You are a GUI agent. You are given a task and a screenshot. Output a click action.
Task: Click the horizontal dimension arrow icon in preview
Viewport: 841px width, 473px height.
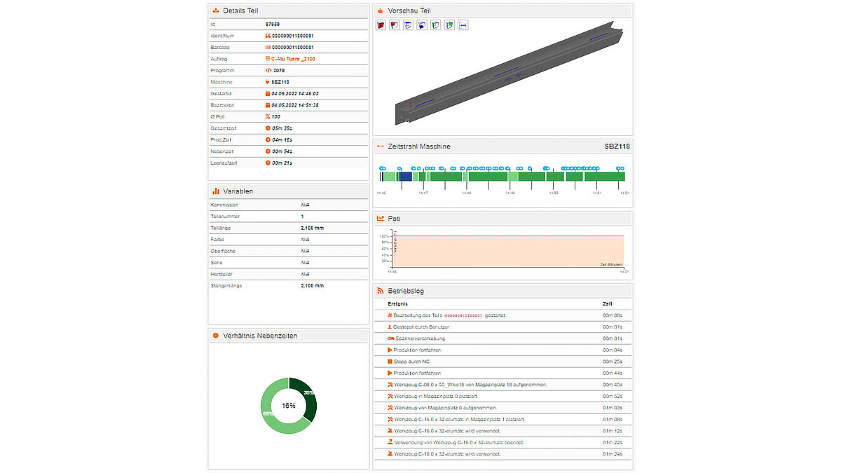pyautogui.click(x=463, y=25)
